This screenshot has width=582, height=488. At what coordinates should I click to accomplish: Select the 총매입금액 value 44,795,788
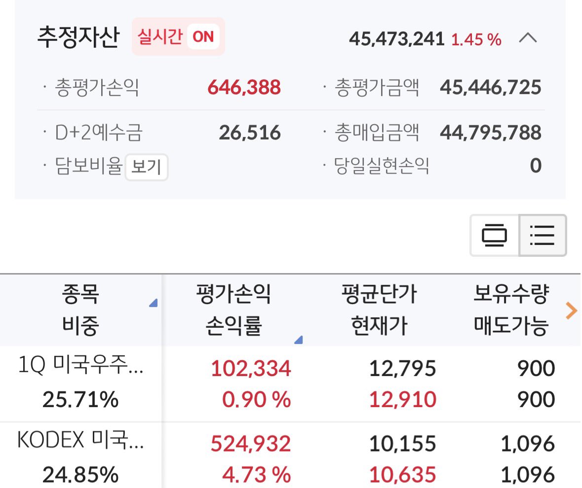[x=491, y=133]
